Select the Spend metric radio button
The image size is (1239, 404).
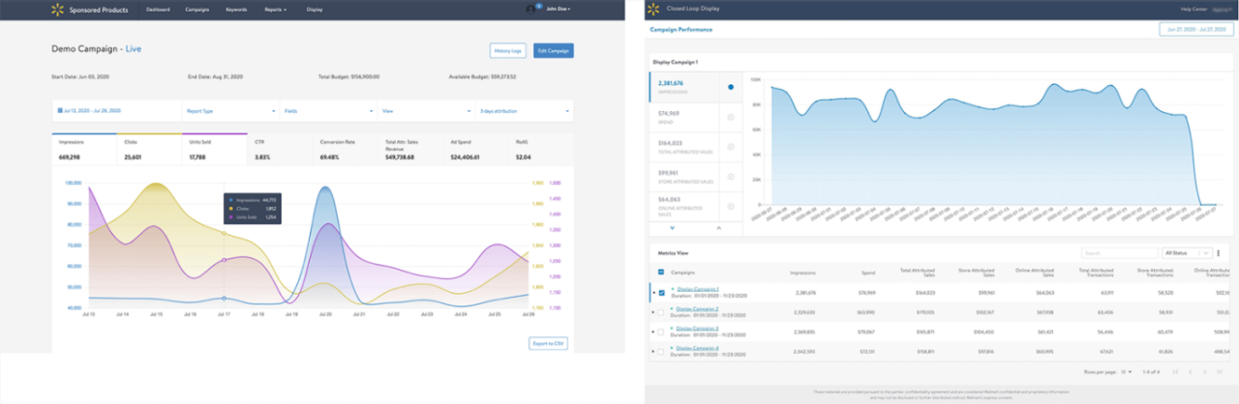tap(731, 116)
